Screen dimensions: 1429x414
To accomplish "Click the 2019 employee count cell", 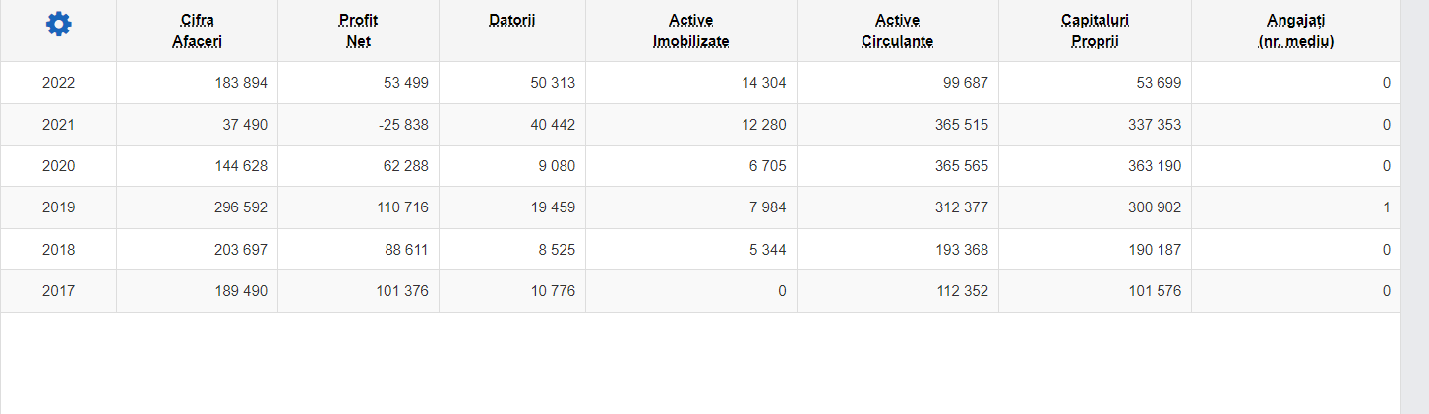I will 1295,207.
